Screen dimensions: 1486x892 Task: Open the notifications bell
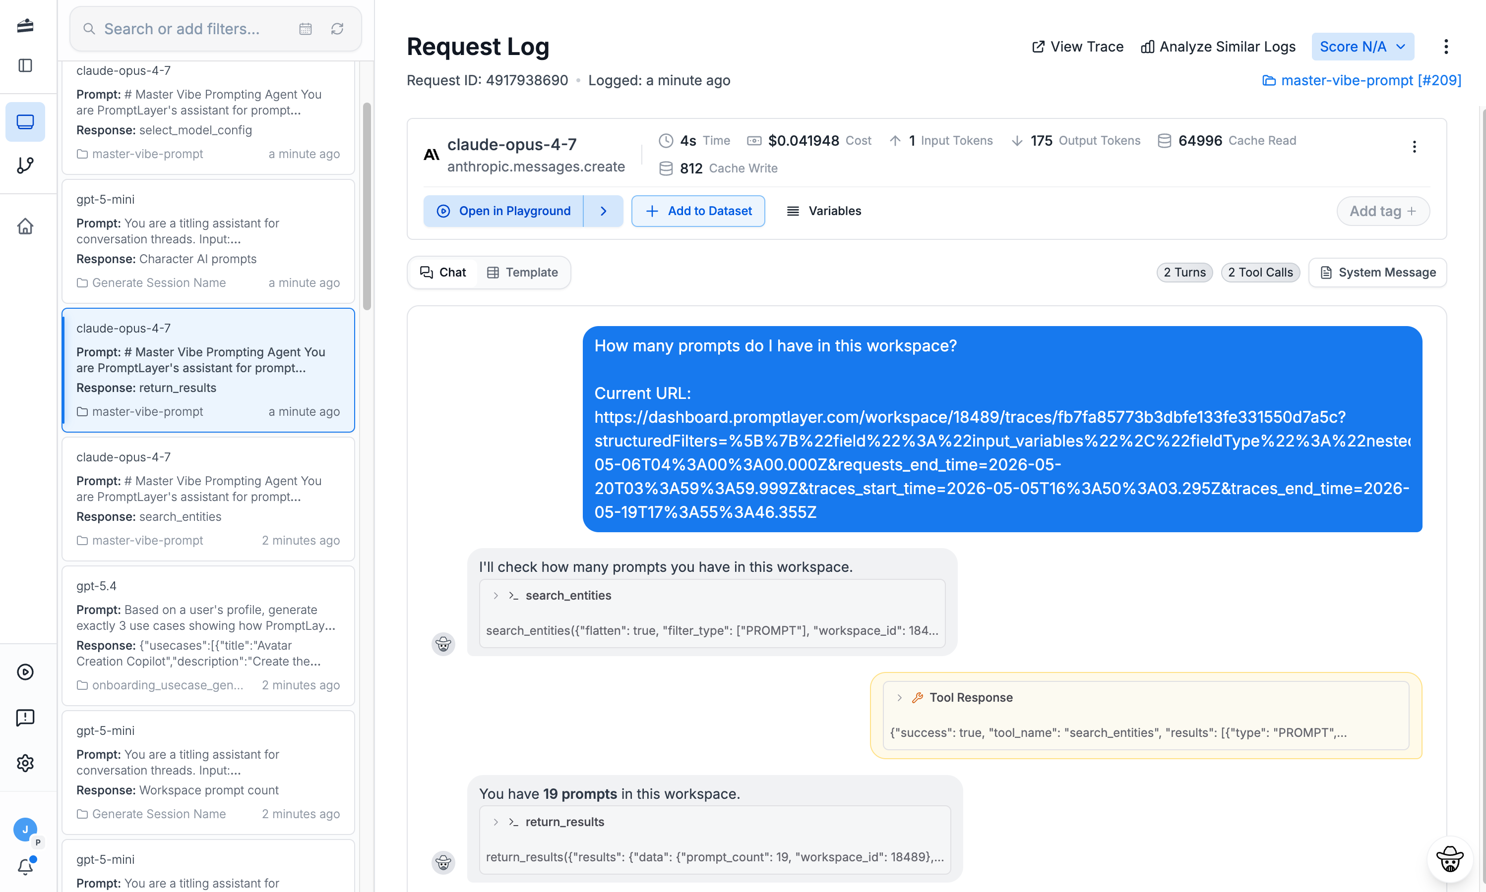tap(25, 866)
